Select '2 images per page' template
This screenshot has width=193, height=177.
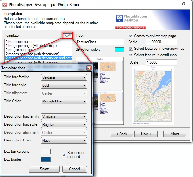click(x=19, y=50)
